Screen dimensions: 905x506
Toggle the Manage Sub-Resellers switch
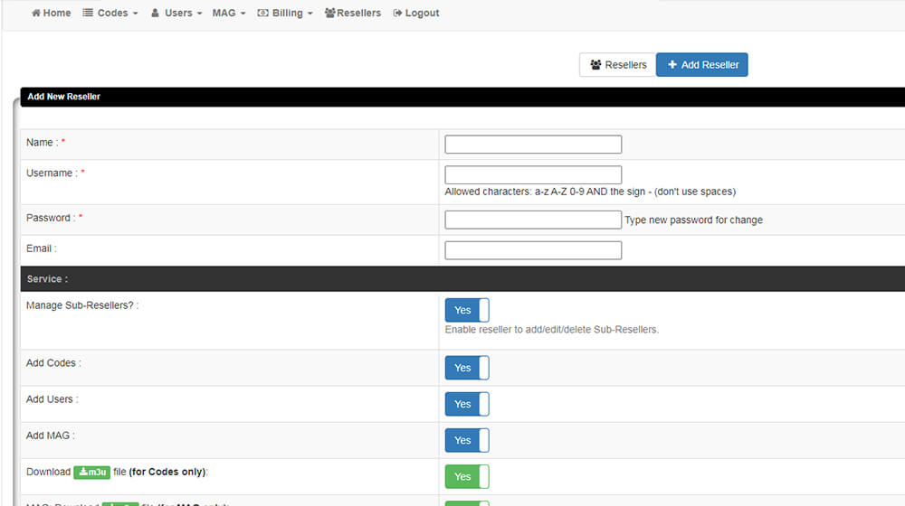pyautogui.click(x=466, y=310)
